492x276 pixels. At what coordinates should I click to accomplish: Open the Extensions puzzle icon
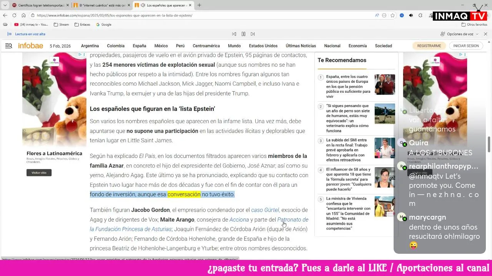421,15
